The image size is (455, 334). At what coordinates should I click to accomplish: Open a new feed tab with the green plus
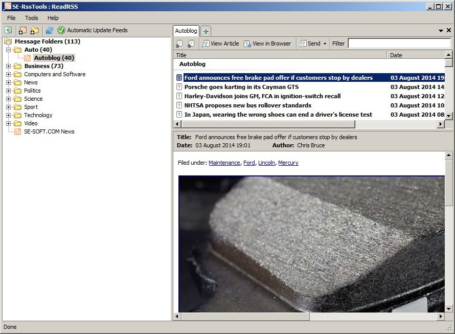click(x=205, y=31)
